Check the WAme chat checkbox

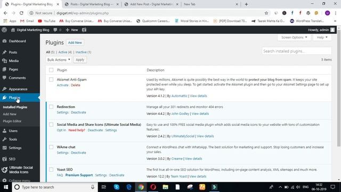tap(51, 147)
